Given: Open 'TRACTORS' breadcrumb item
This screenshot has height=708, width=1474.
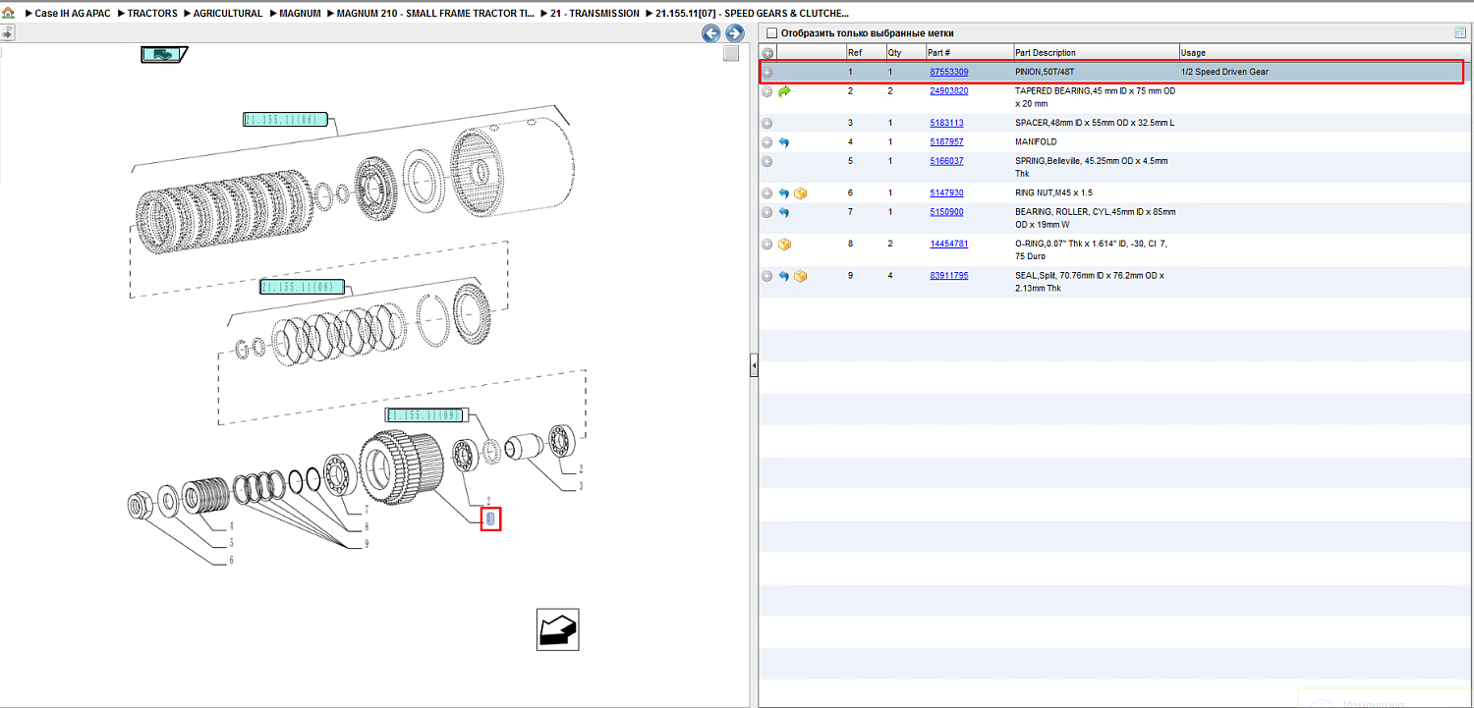Looking at the screenshot, I should [x=152, y=14].
